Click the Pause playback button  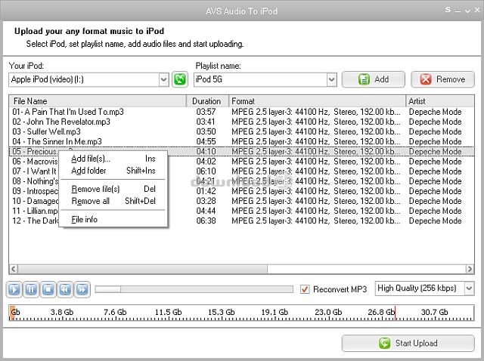[x=31, y=289]
